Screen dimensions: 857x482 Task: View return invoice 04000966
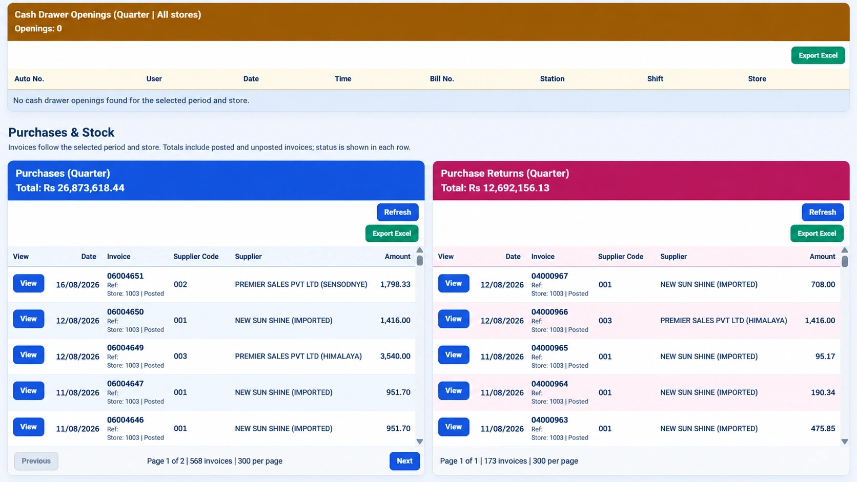pos(454,319)
